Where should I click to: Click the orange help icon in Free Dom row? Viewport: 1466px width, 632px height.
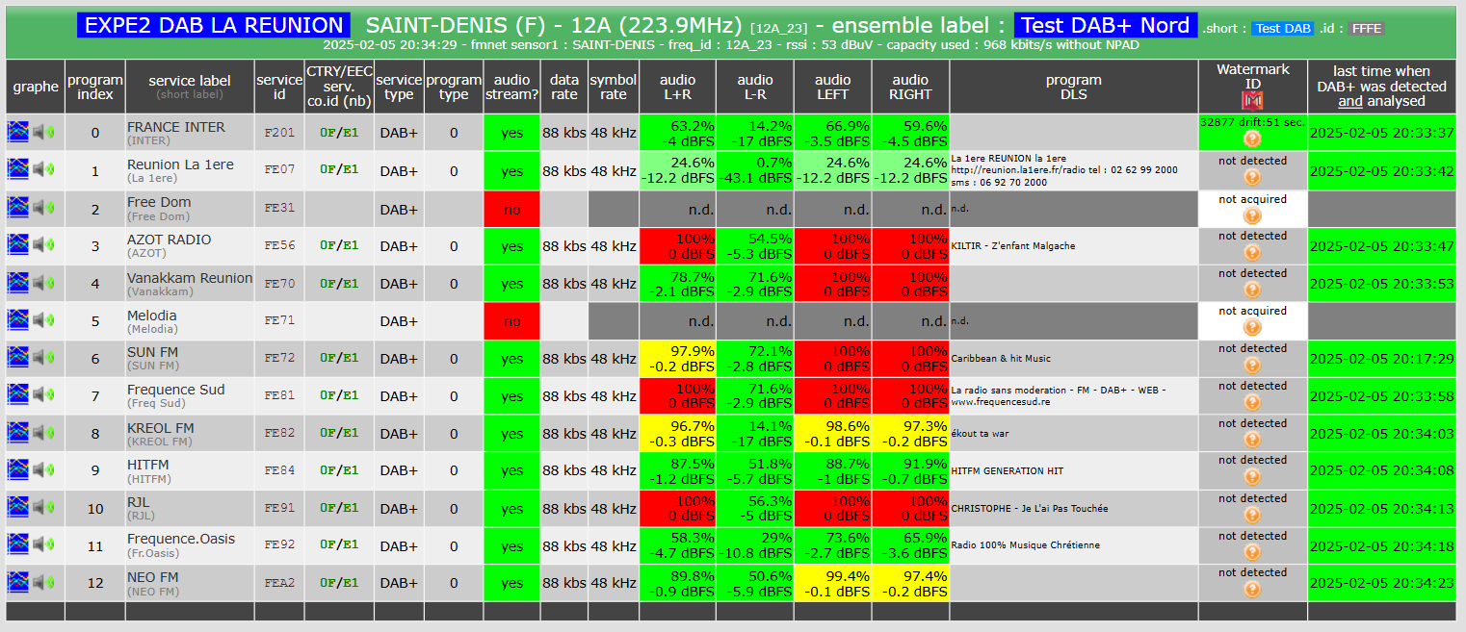click(1252, 215)
